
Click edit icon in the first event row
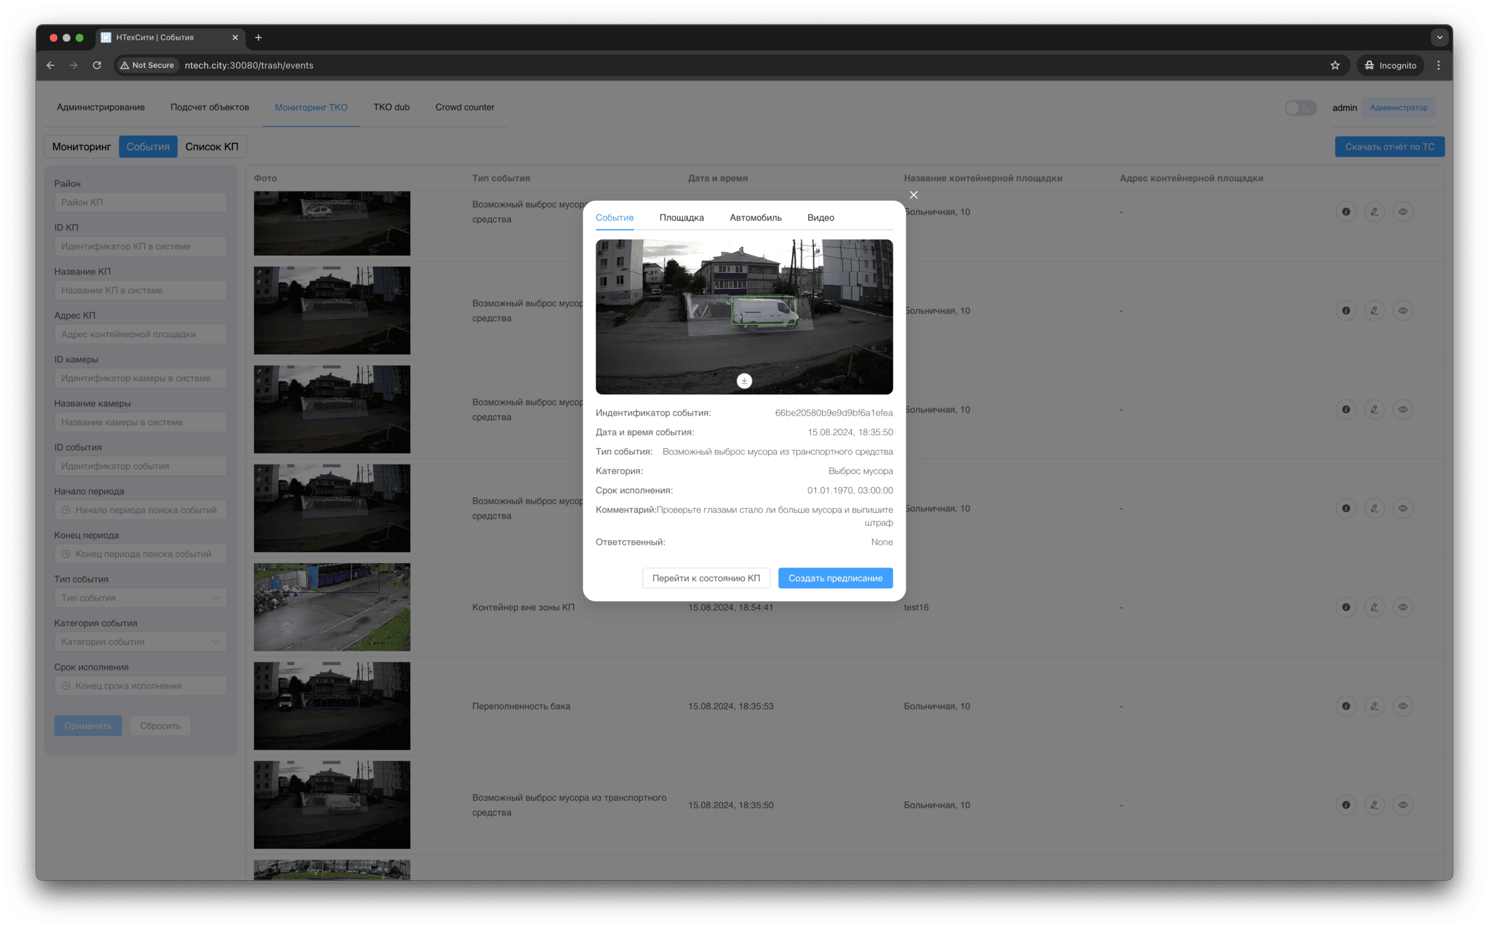pos(1374,212)
